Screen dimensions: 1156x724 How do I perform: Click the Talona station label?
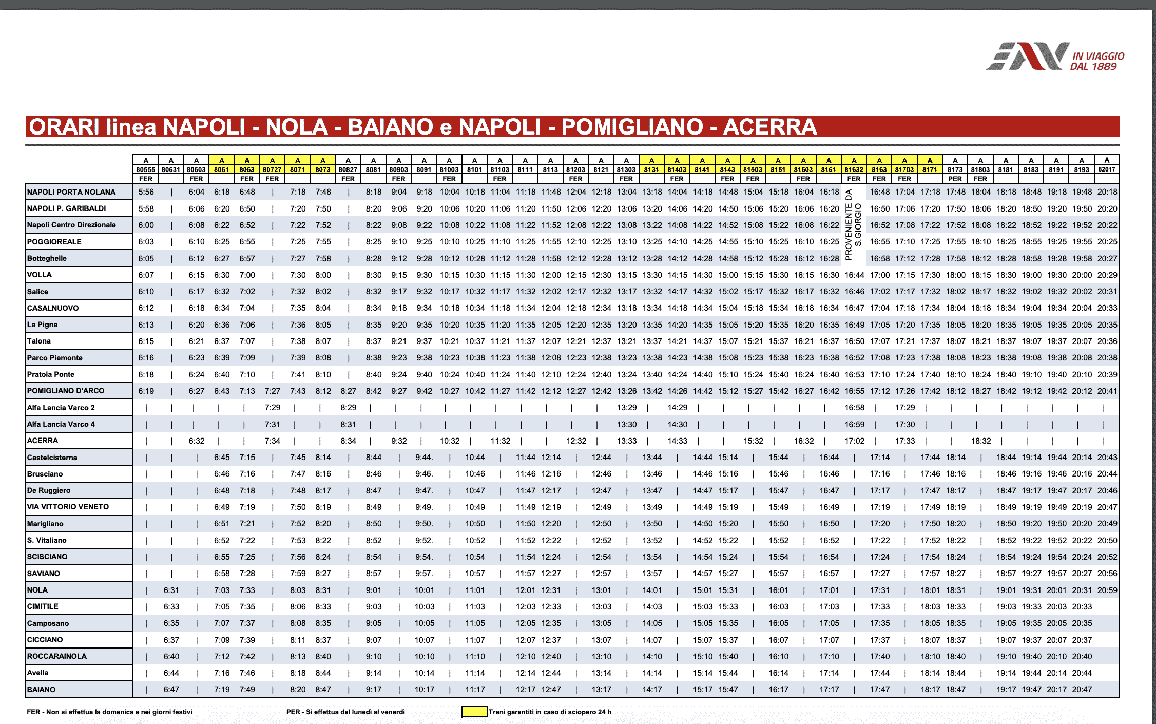tap(39, 341)
